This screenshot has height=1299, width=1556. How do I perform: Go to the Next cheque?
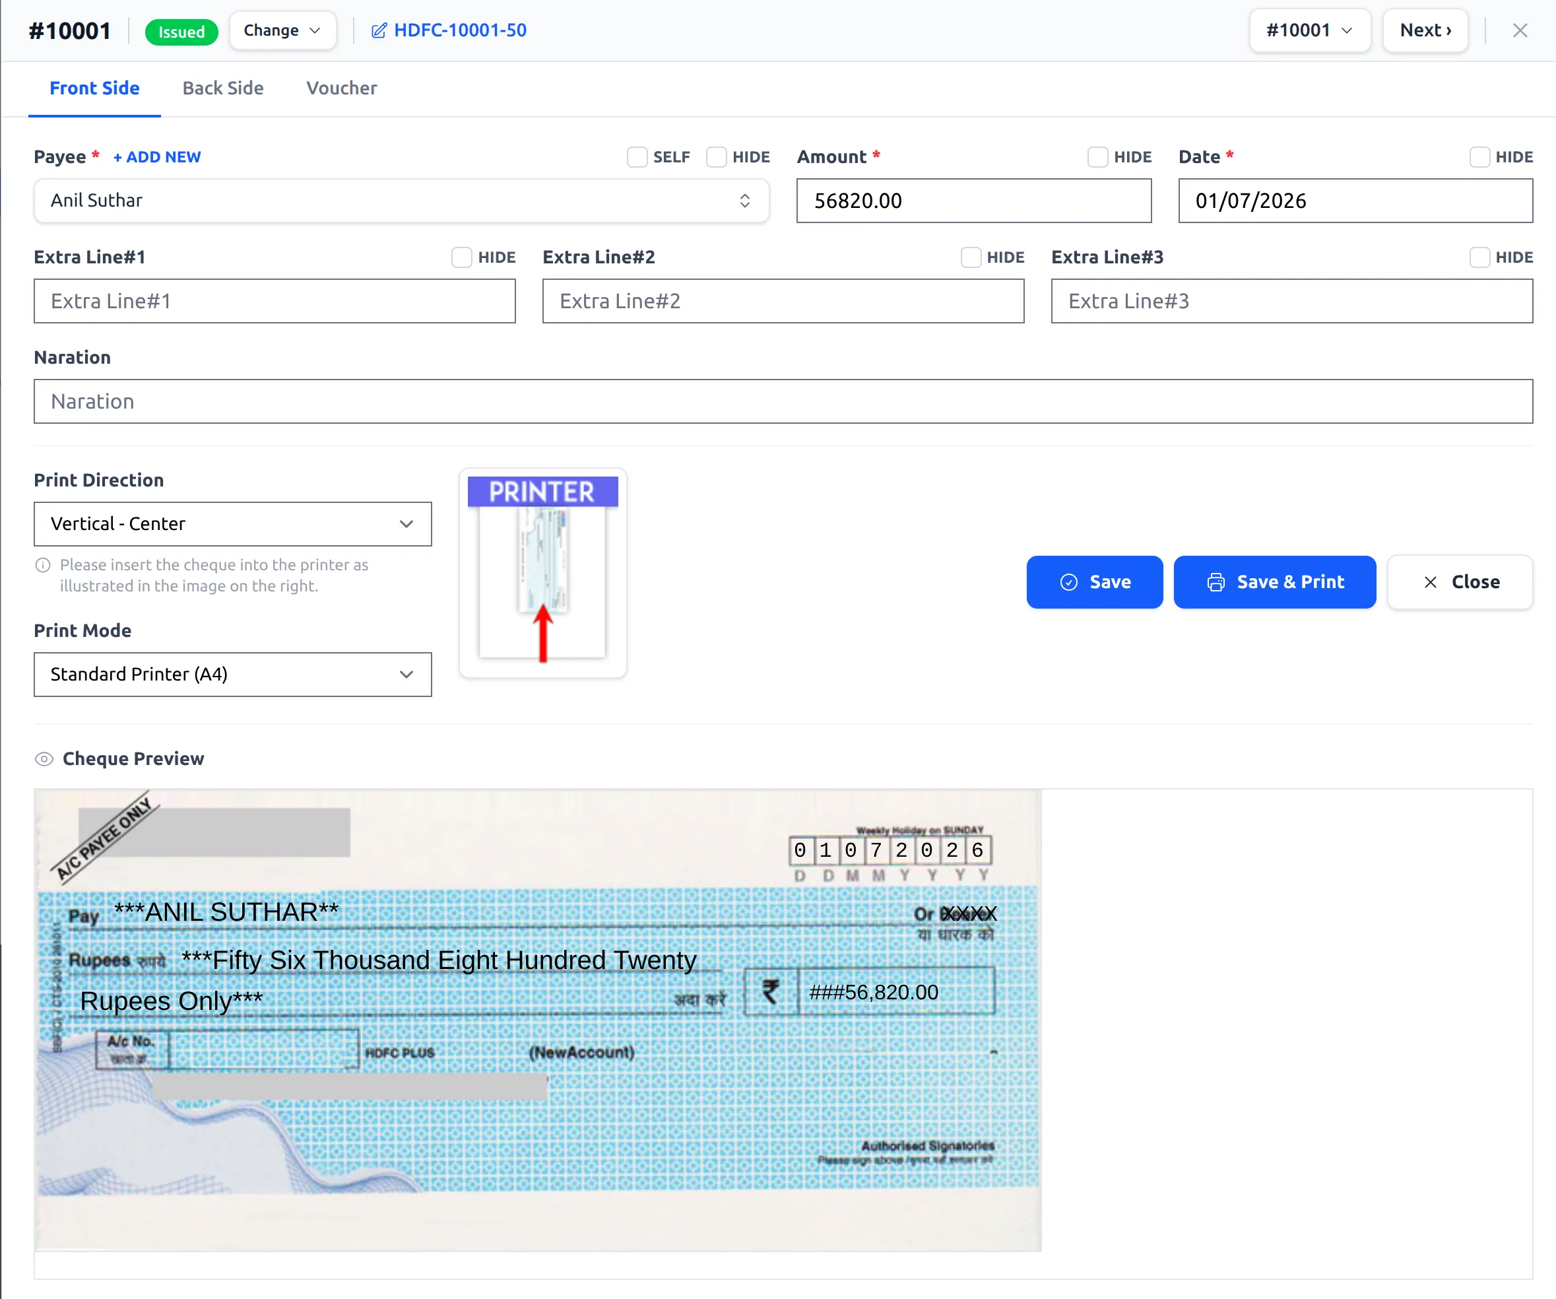[x=1425, y=30]
